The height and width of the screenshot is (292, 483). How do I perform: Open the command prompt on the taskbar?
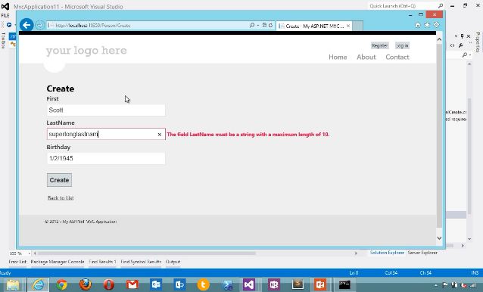344,285
